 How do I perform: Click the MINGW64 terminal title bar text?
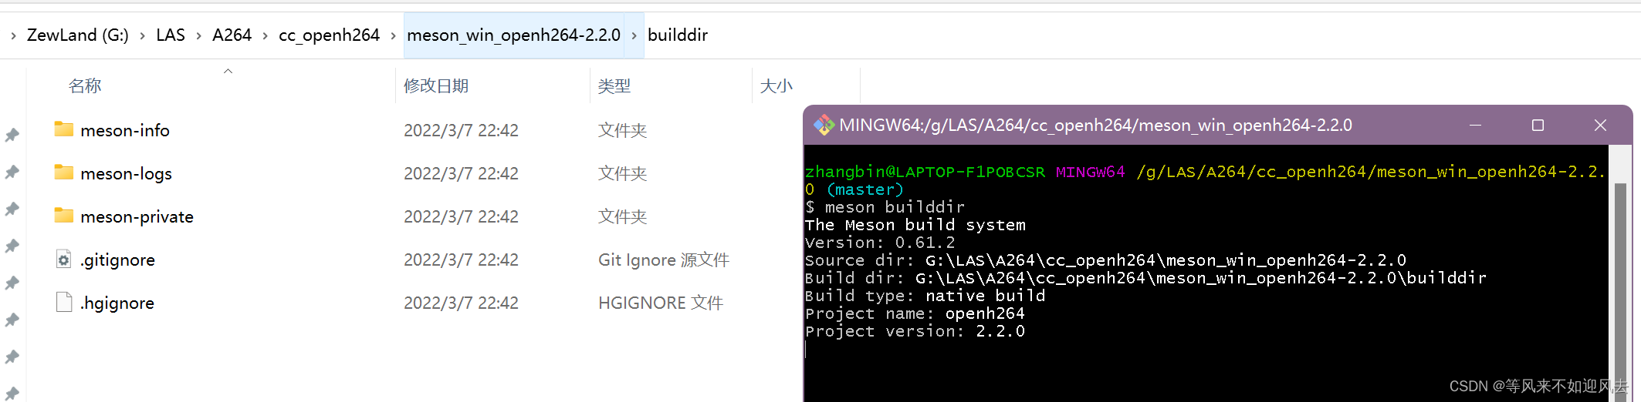tap(1095, 125)
